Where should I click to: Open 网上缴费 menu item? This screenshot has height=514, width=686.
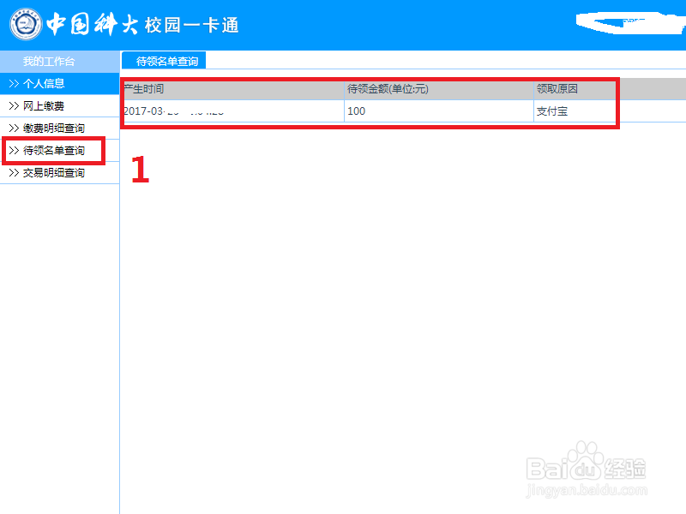(x=59, y=105)
